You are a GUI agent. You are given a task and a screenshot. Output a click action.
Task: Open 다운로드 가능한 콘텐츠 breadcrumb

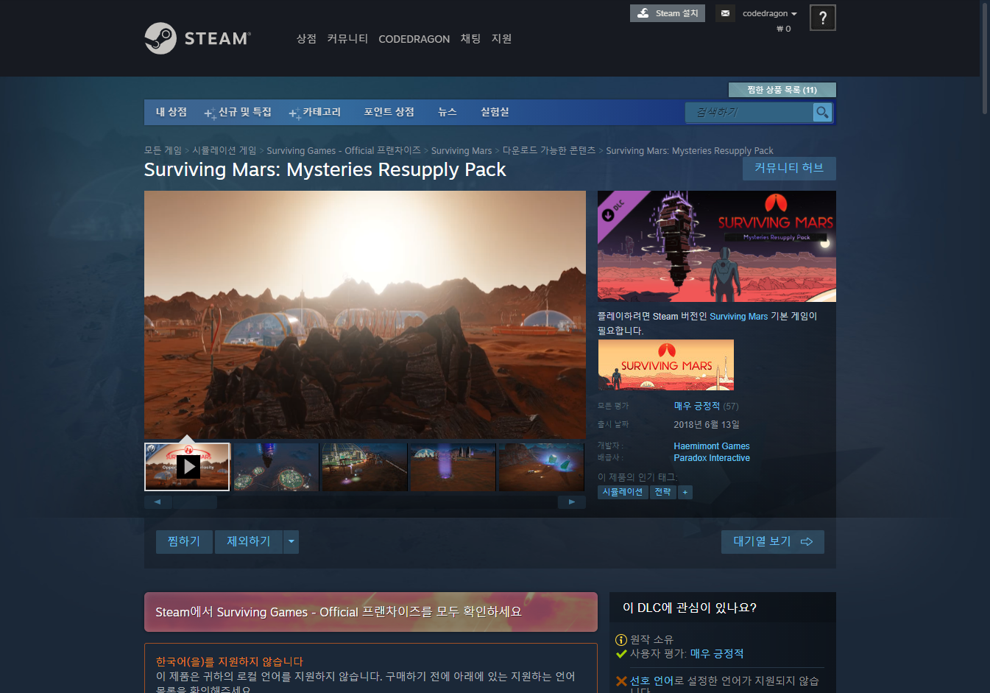(x=549, y=150)
